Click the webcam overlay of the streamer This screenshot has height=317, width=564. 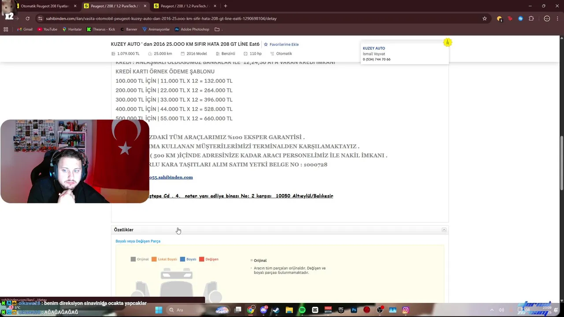point(75,162)
